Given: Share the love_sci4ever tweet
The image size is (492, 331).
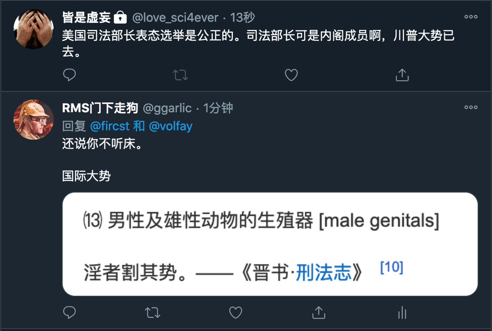Looking at the screenshot, I should coord(402,75).
